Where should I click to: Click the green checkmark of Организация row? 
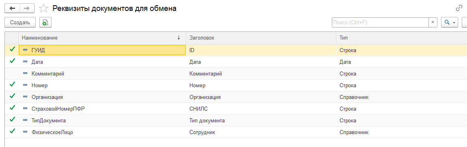point(12,96)
